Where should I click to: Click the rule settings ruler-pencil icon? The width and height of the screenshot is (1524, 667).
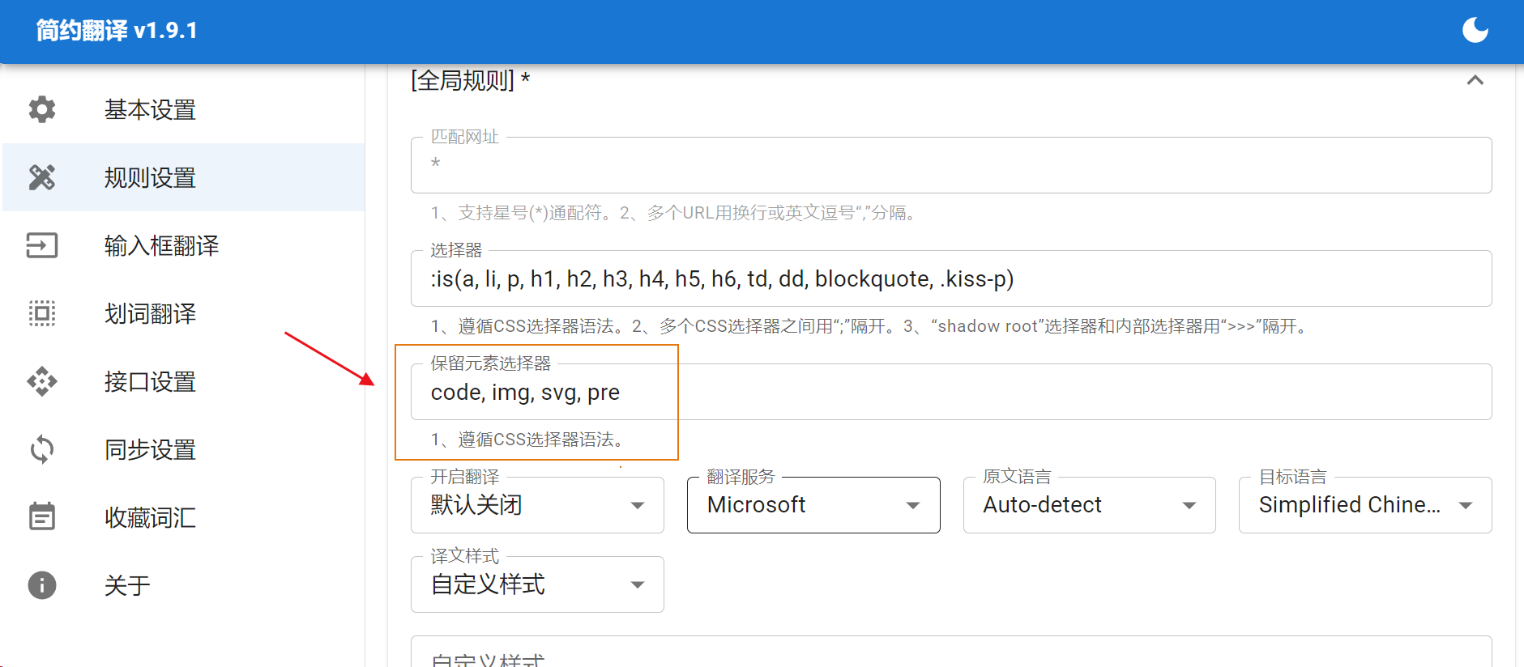tap(42, 177)
